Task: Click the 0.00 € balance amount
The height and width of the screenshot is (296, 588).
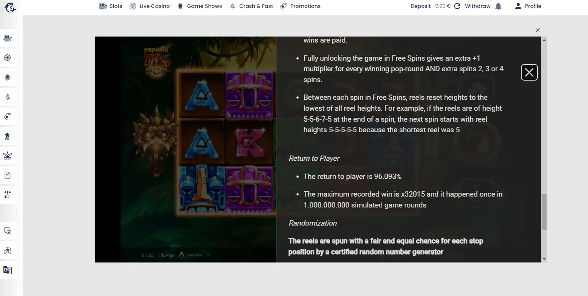Action: point(443,6)
